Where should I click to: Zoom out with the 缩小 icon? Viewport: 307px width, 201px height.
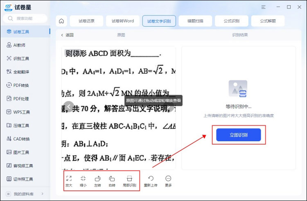(83, 181)
